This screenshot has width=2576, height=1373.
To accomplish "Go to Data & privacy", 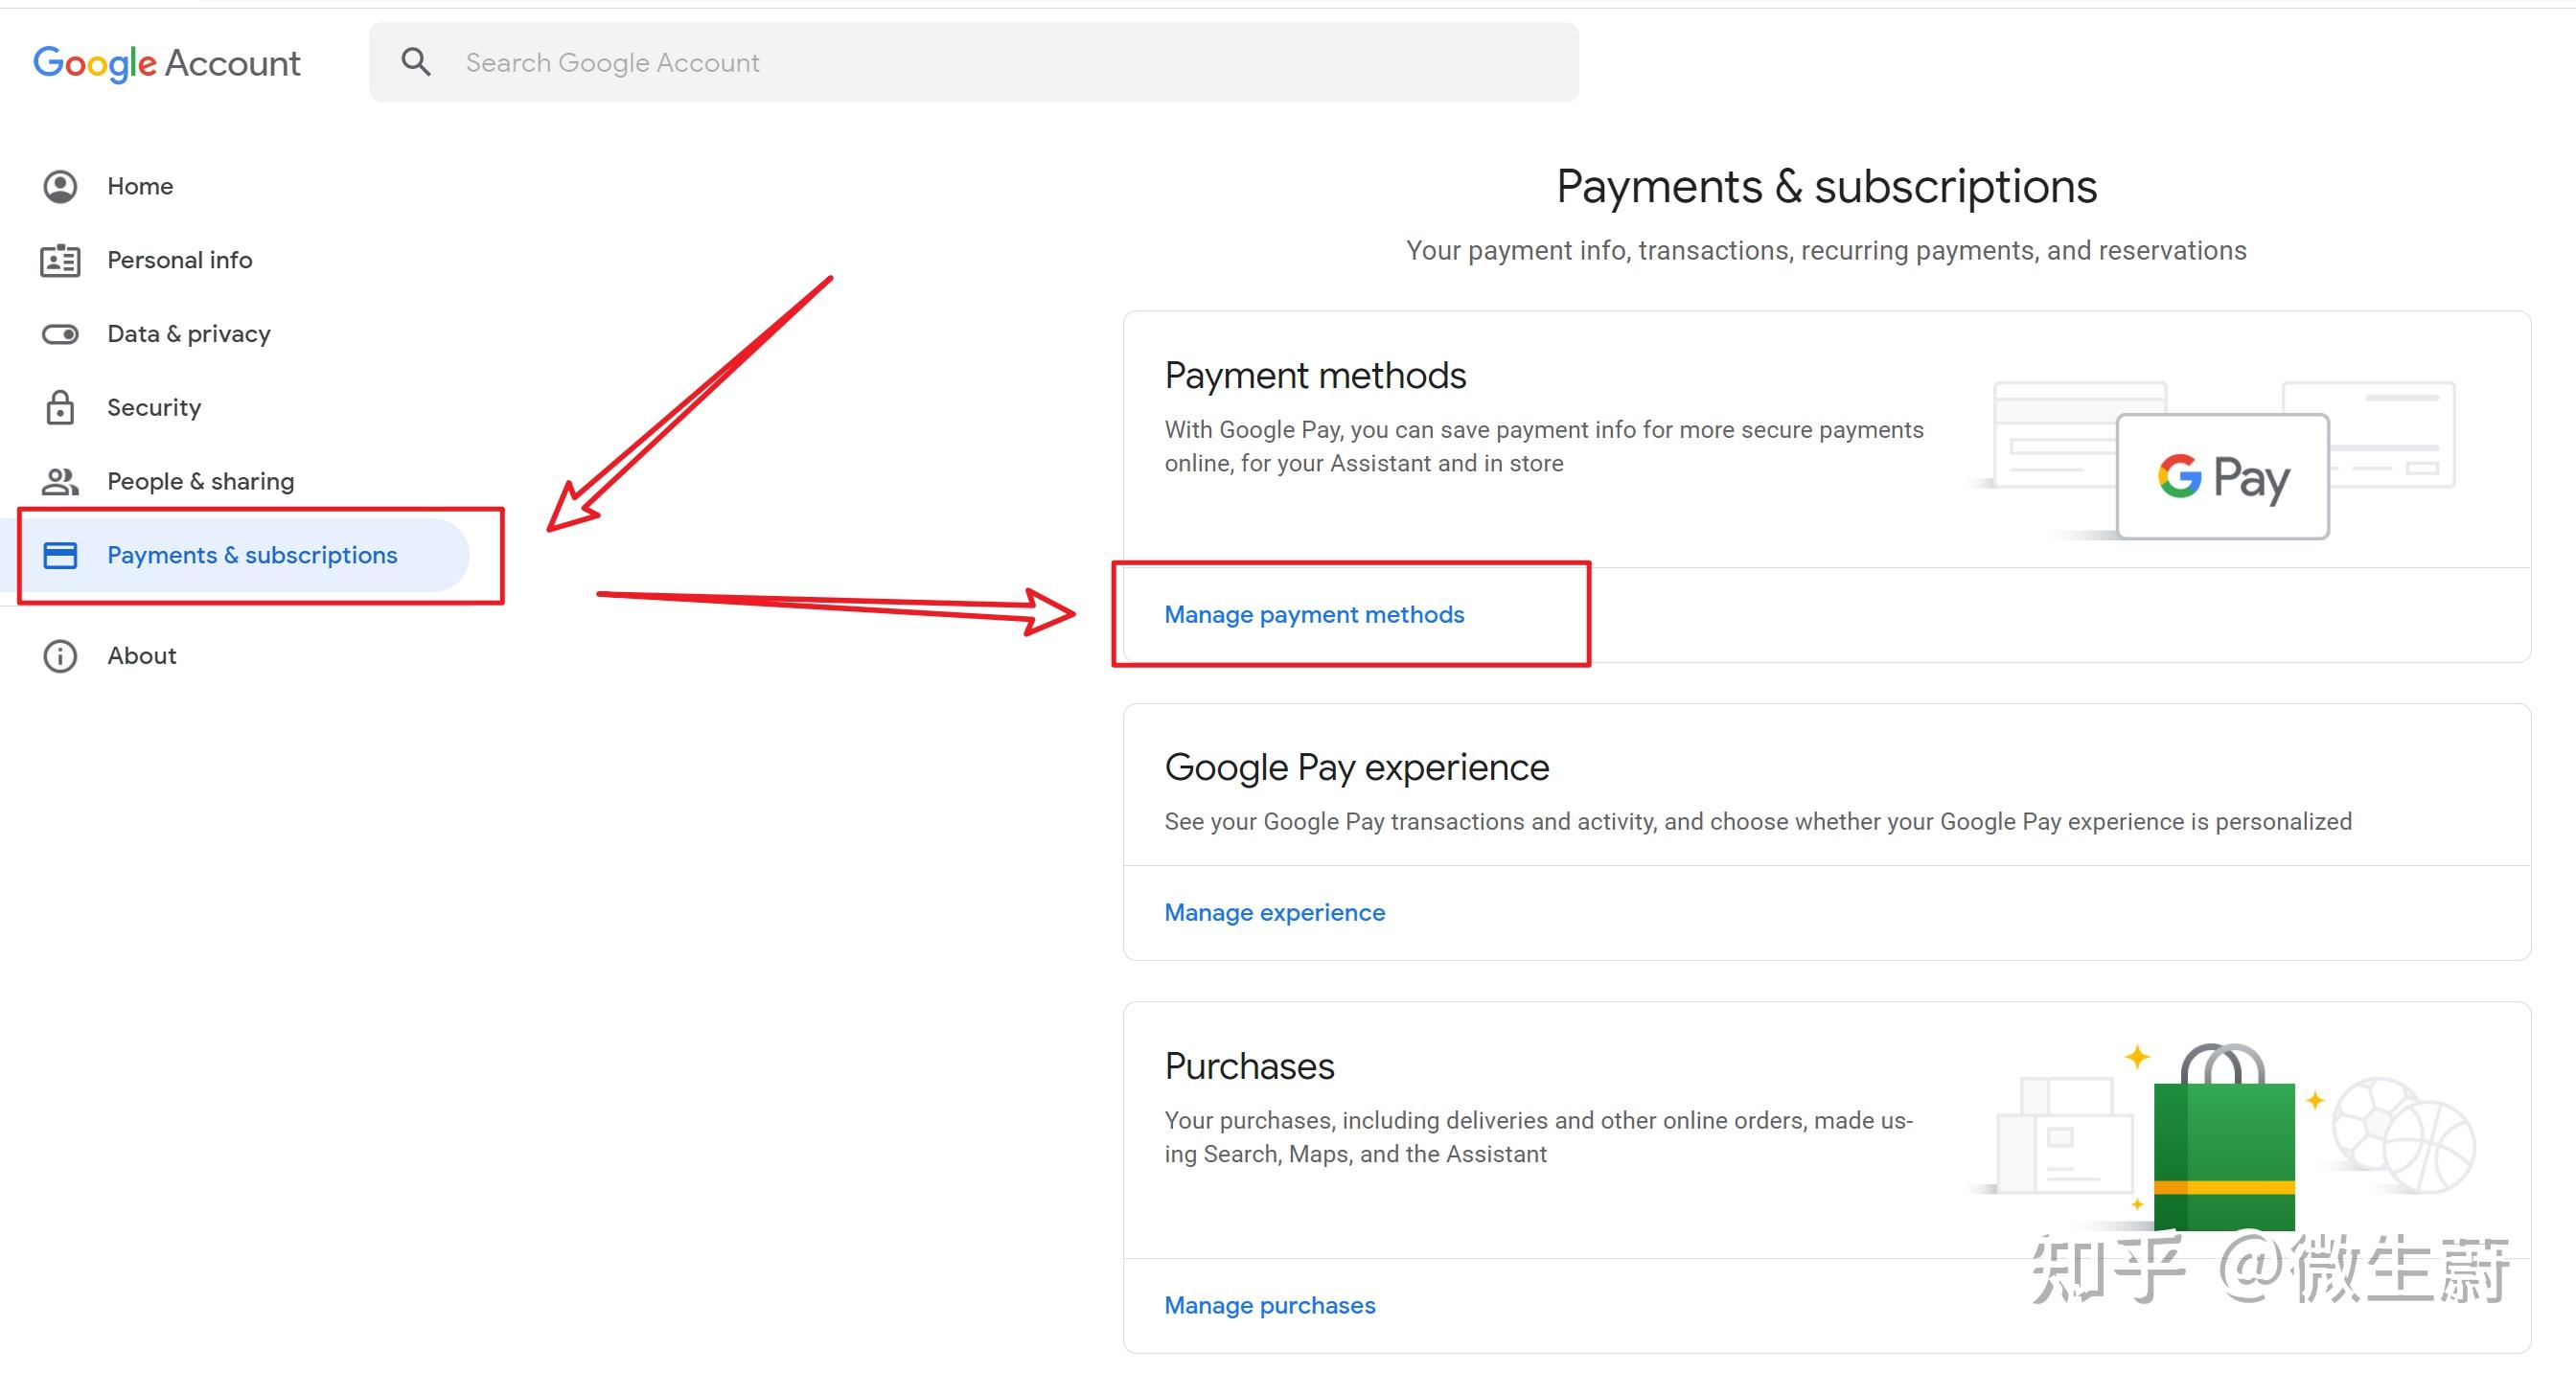I will (189, 334).
